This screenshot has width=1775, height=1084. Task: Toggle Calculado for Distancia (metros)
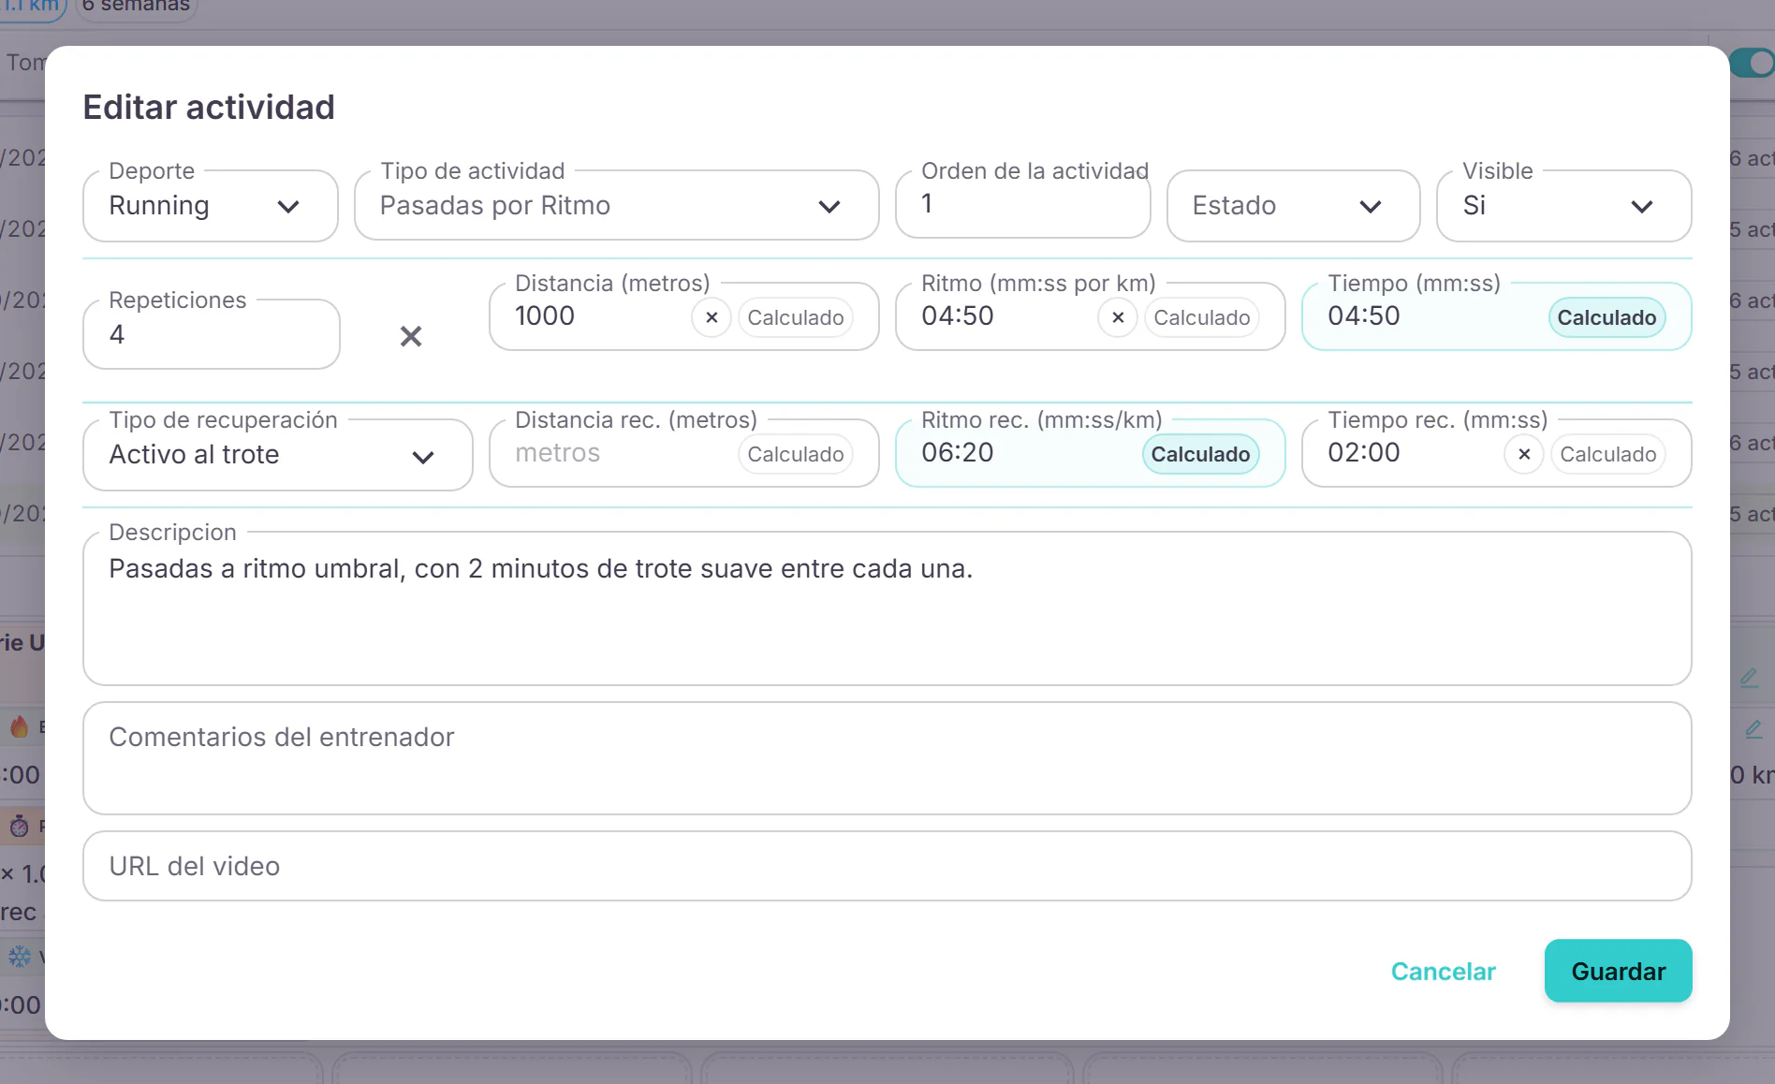(x=796, y=317)
